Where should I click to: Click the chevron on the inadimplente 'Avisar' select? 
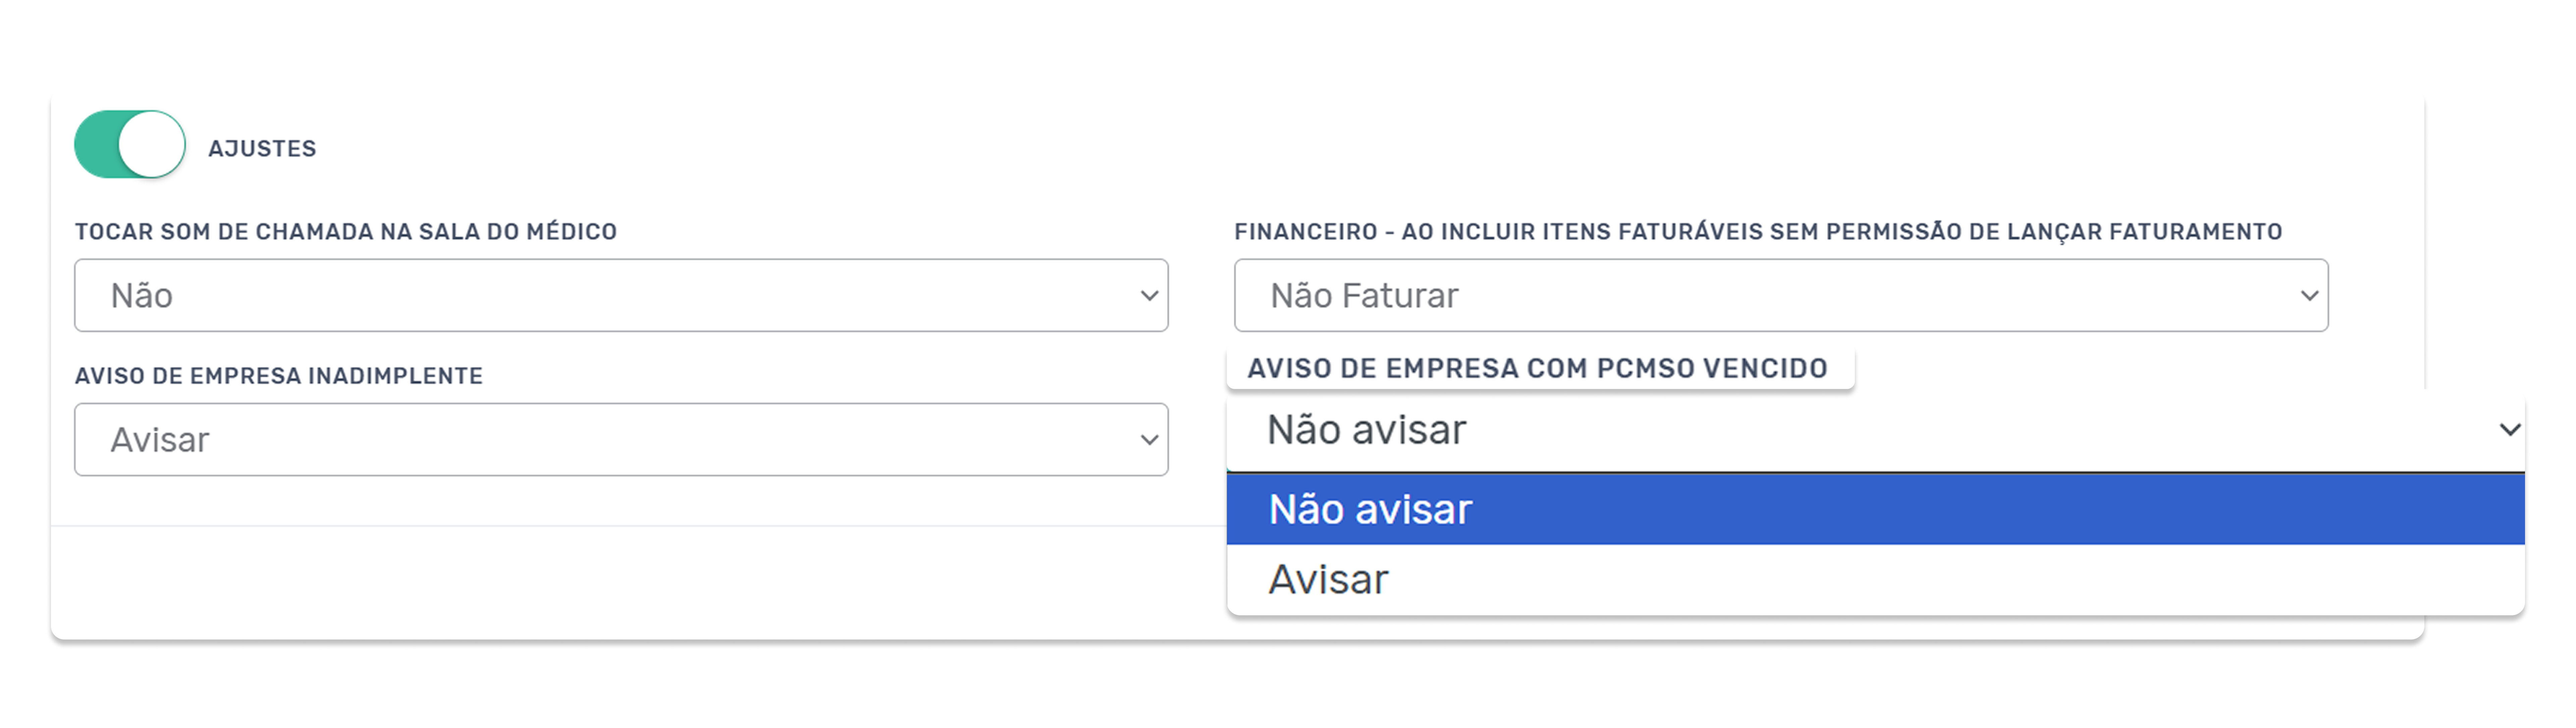(x=1149, y=439)
